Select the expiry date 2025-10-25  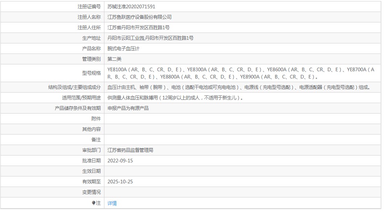(x=120, y=182)
